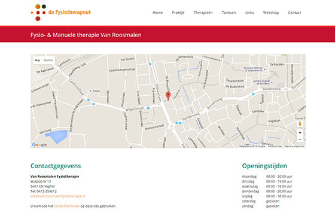
Task: Click the Contactgegevens heading
Action: pyautogui.click(x=56, y=166)
